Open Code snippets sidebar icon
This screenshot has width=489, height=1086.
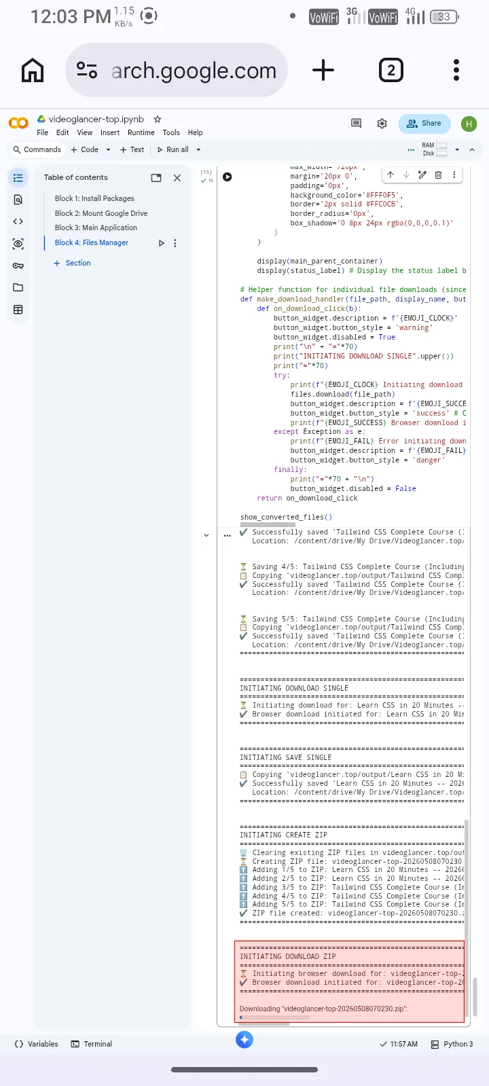tap(18, 221)
